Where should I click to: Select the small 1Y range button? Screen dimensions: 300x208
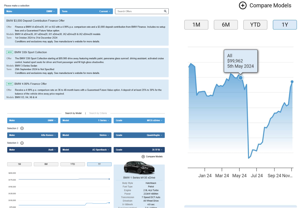pyautogui.click(x=99, y=164)
